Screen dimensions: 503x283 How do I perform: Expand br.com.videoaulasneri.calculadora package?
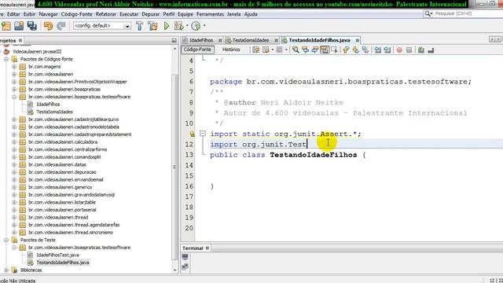pyautogui.click(x=14, y=141)
